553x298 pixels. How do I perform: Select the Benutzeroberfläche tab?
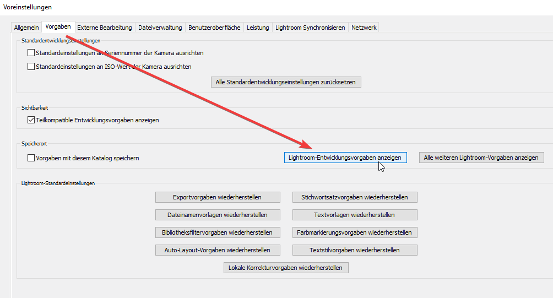click(x=214, y=28)
